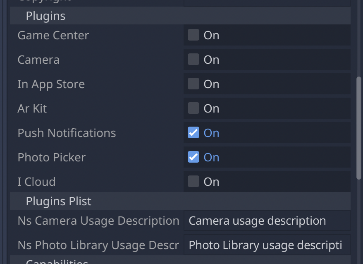This screenshot has height=264, width=363.
Task: Select the I Cloud property label
Action: (x=36, y=181)
